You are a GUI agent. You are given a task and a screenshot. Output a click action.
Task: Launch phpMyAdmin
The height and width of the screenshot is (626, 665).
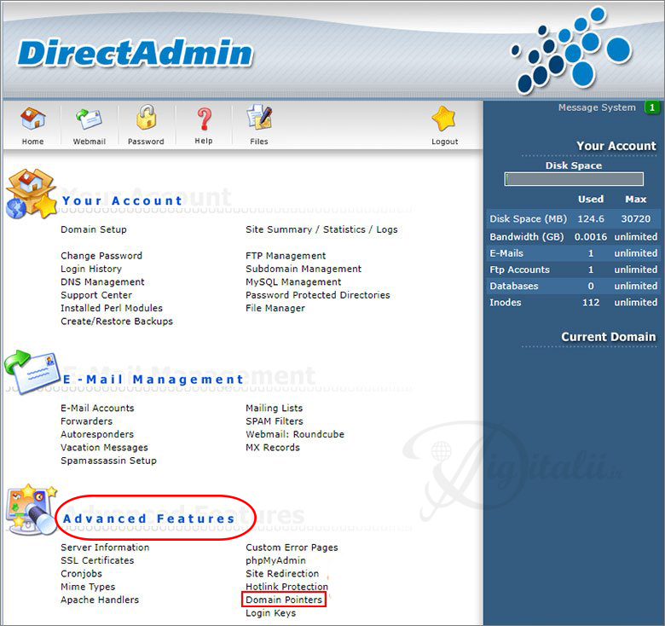point(275,560)
